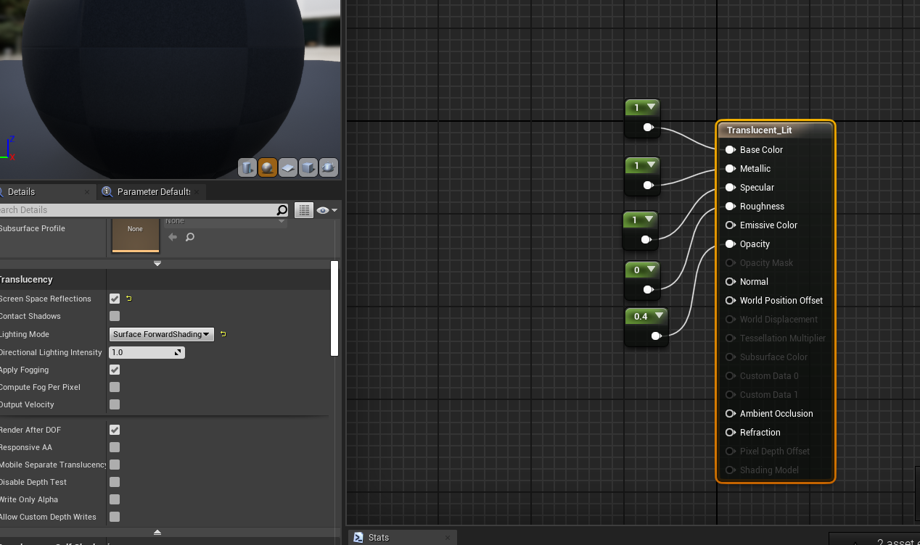The width and height of the screenshot is (920, 545).
Task: Select the cylinder preview mesh icon
Action: pos(247,167)
